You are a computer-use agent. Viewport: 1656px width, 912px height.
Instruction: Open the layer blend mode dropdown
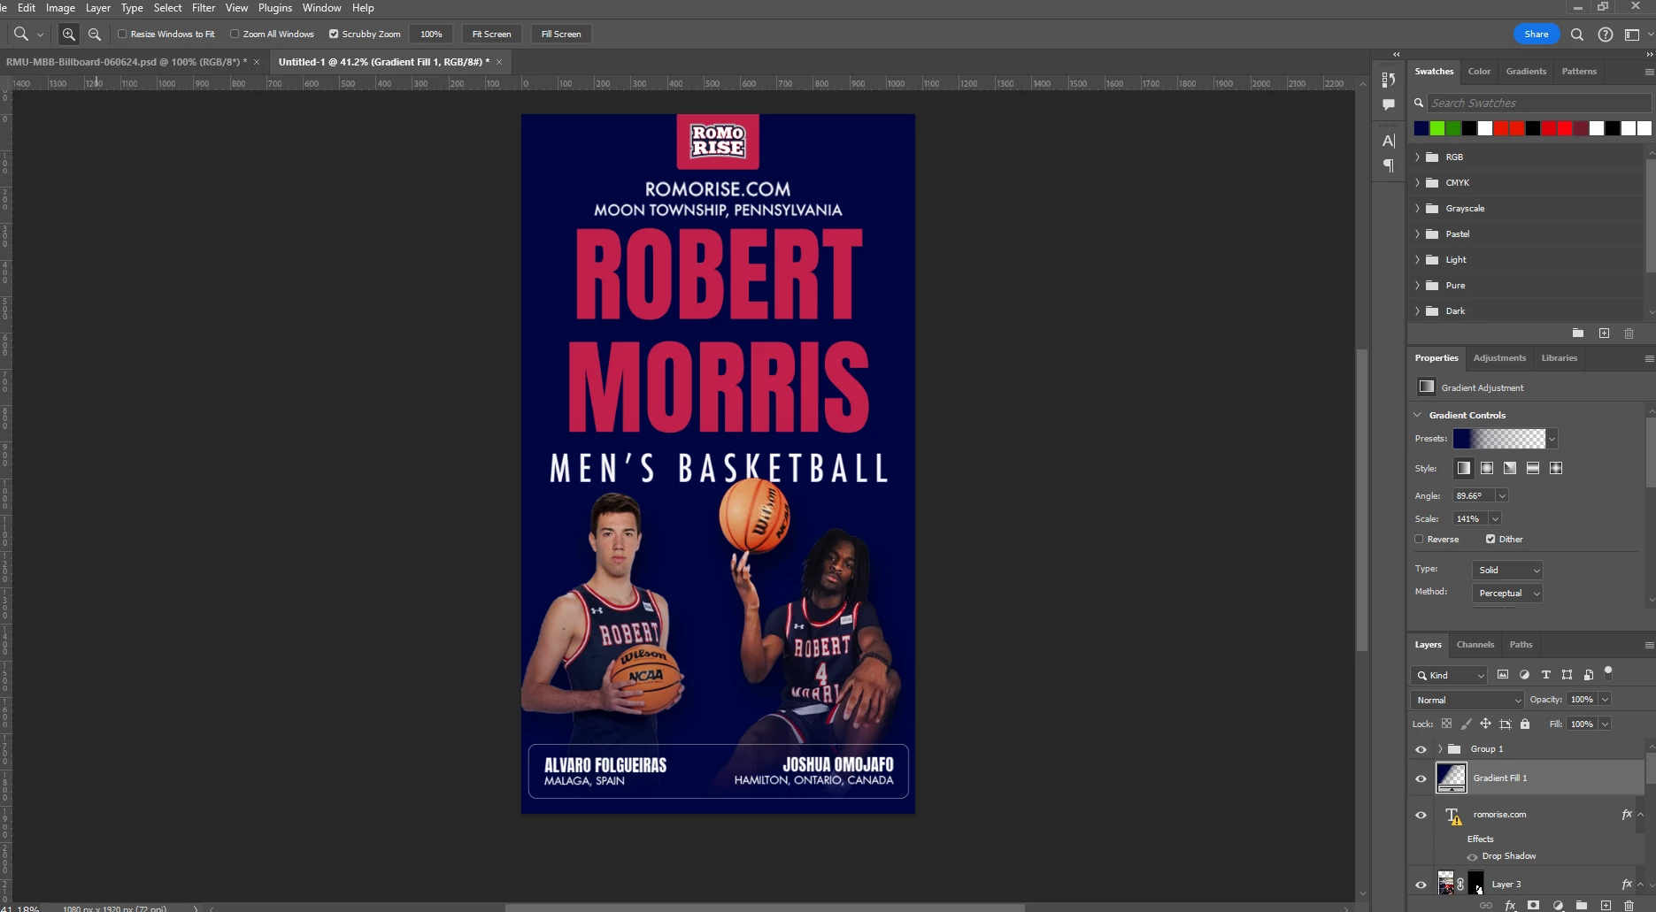point(1467,700)
